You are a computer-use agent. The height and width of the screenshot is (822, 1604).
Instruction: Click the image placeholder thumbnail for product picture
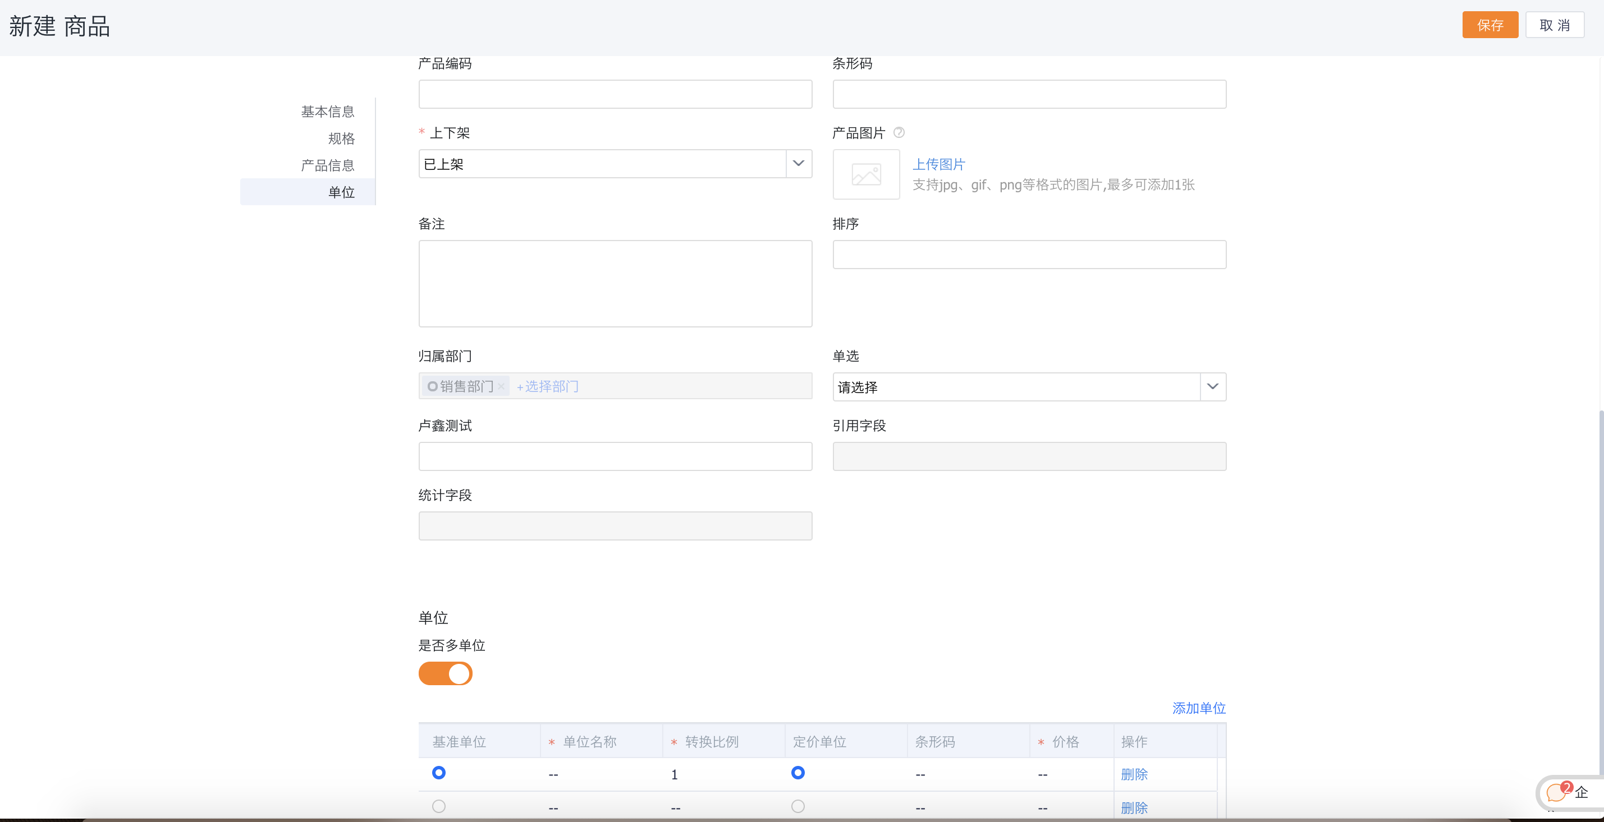866,174
